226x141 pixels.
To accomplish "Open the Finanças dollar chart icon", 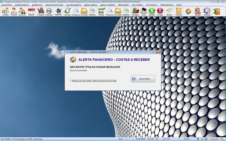I will (136, 12).
